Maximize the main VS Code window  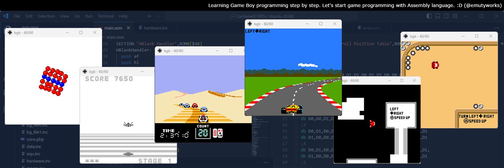click(x=481, y=16)
